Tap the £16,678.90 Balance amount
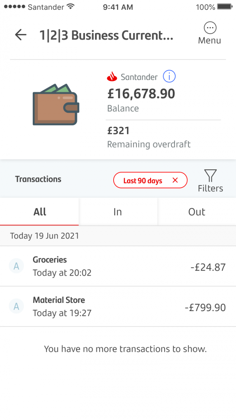236x420 pixels. tap(141, 94)
